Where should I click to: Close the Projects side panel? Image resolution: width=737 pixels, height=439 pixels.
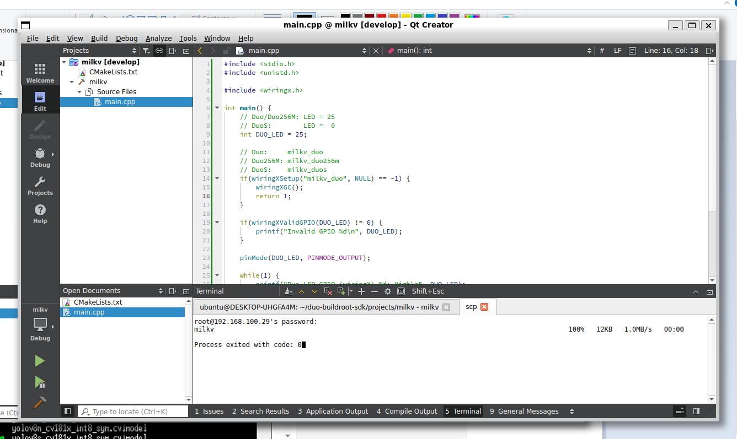click(x=186, y=51)
